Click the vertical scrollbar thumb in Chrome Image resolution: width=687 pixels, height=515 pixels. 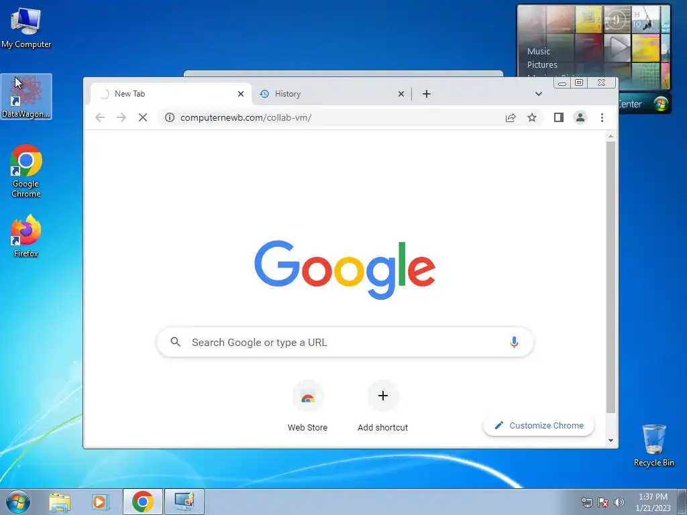tap(611, 277)
